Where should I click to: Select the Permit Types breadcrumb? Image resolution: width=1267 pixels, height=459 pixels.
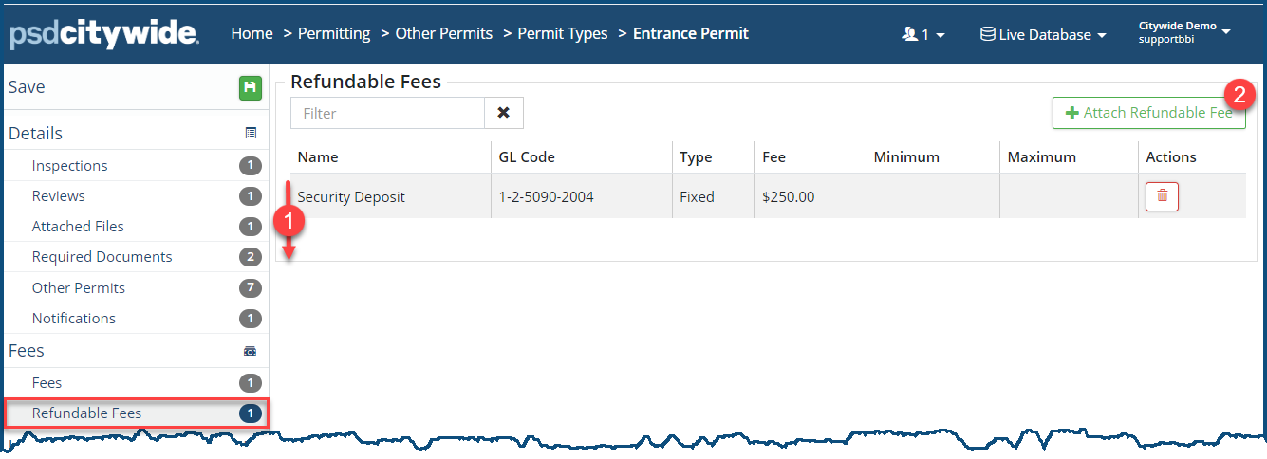[563, 33]
